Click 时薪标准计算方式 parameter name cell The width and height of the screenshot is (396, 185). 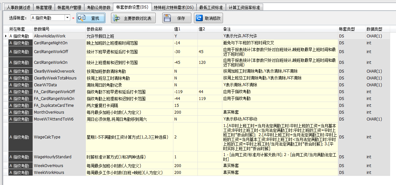click(x=129, y=157)
